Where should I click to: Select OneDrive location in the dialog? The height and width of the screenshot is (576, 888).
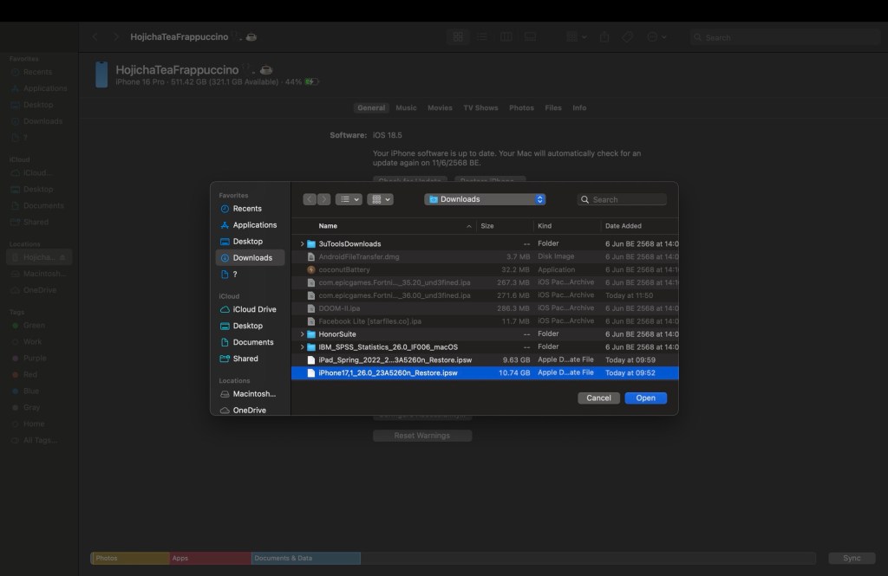click(249, 410)
